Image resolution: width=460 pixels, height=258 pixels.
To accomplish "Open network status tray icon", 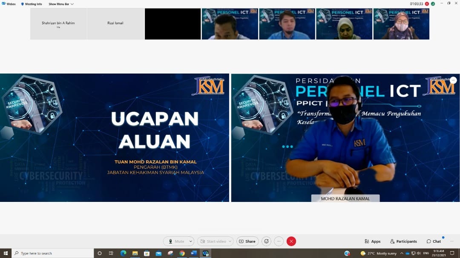I will [x=413, y=253].
